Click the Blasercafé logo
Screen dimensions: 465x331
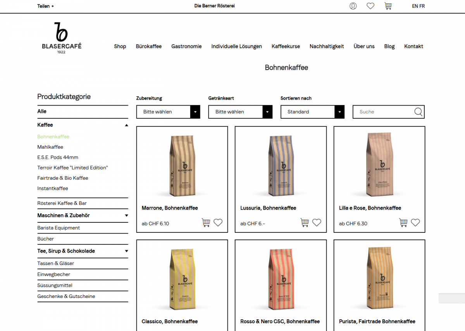tap(62, 38)
